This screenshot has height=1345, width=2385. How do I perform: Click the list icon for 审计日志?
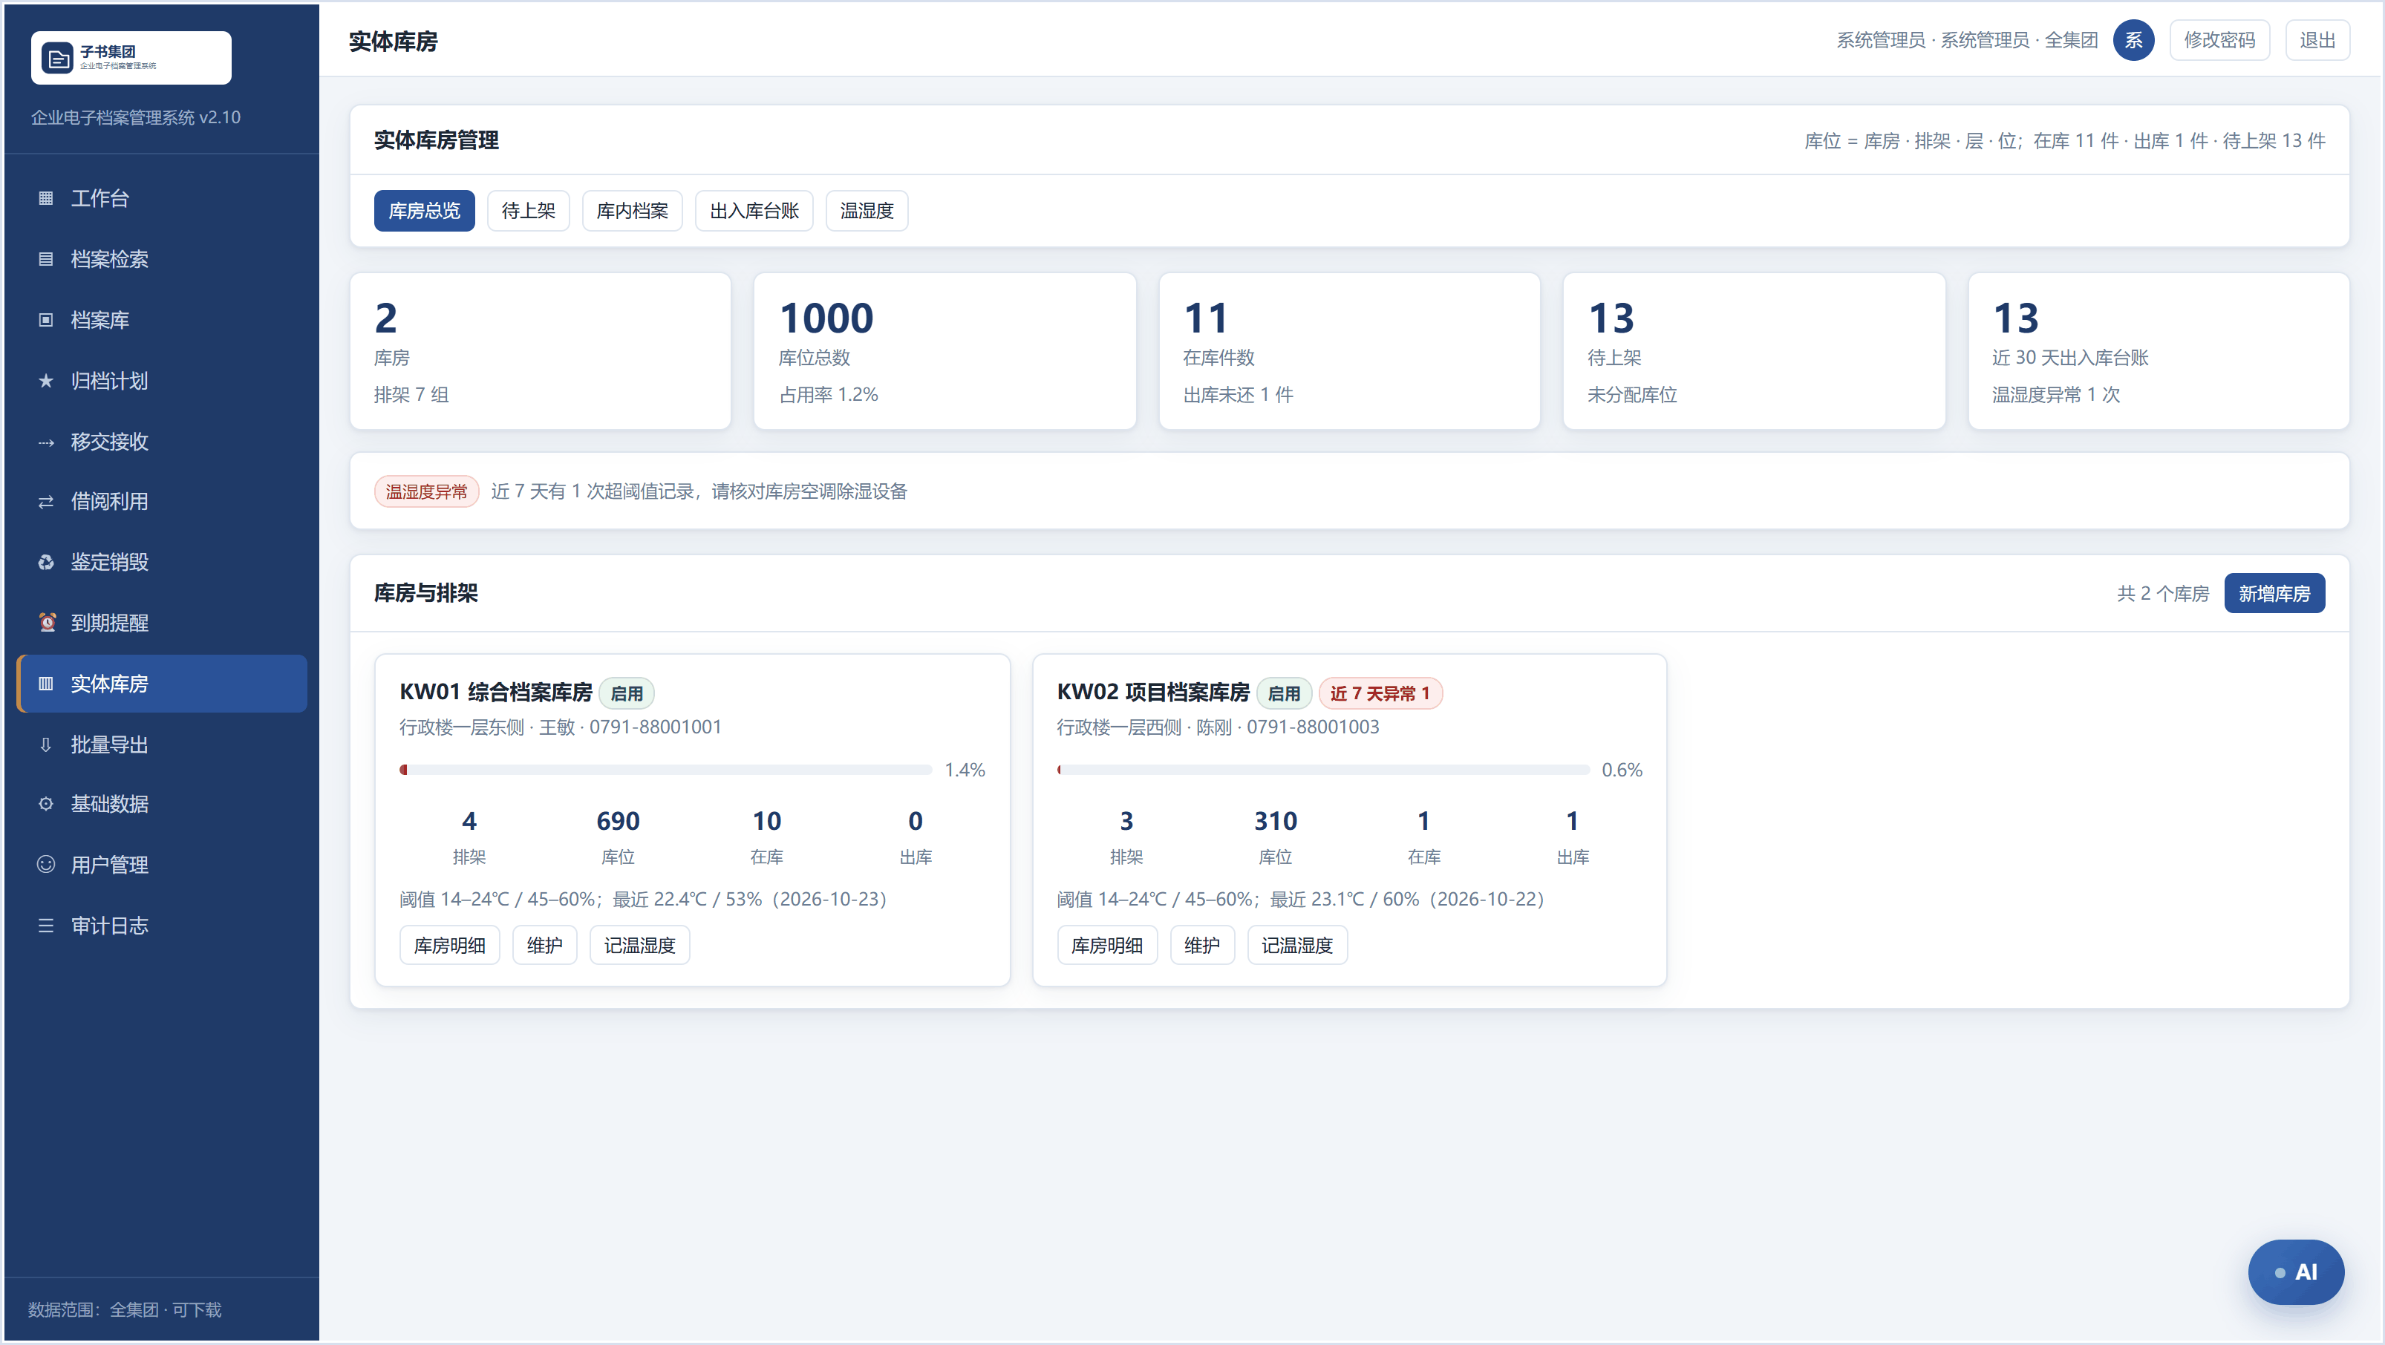tap(45, 926)
